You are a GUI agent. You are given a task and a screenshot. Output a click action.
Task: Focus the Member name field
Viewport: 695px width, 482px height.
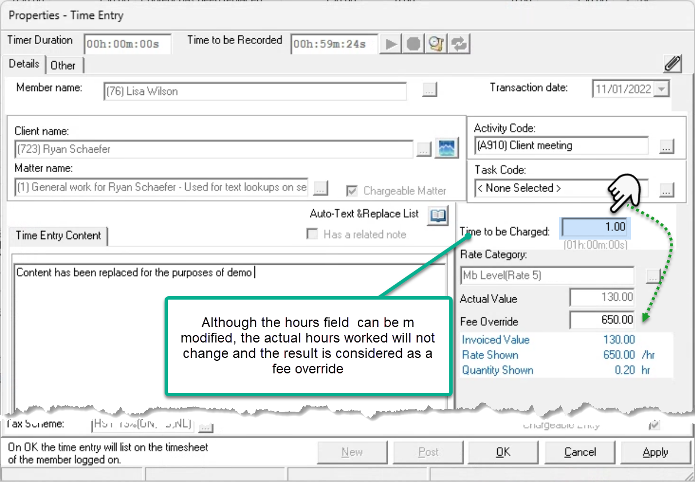255,91
